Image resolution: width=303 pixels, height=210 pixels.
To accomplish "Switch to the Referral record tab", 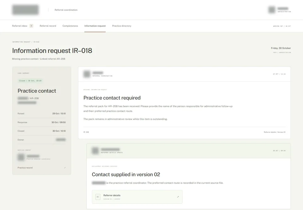I will 48,26.
